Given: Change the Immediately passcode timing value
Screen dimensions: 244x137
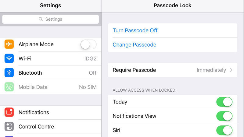Looking at the screenshot, I should [x=211, y=70].
